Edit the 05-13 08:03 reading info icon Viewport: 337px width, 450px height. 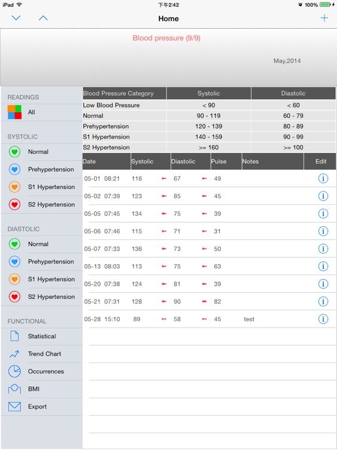pyautogui.click(x=323, y=266)
